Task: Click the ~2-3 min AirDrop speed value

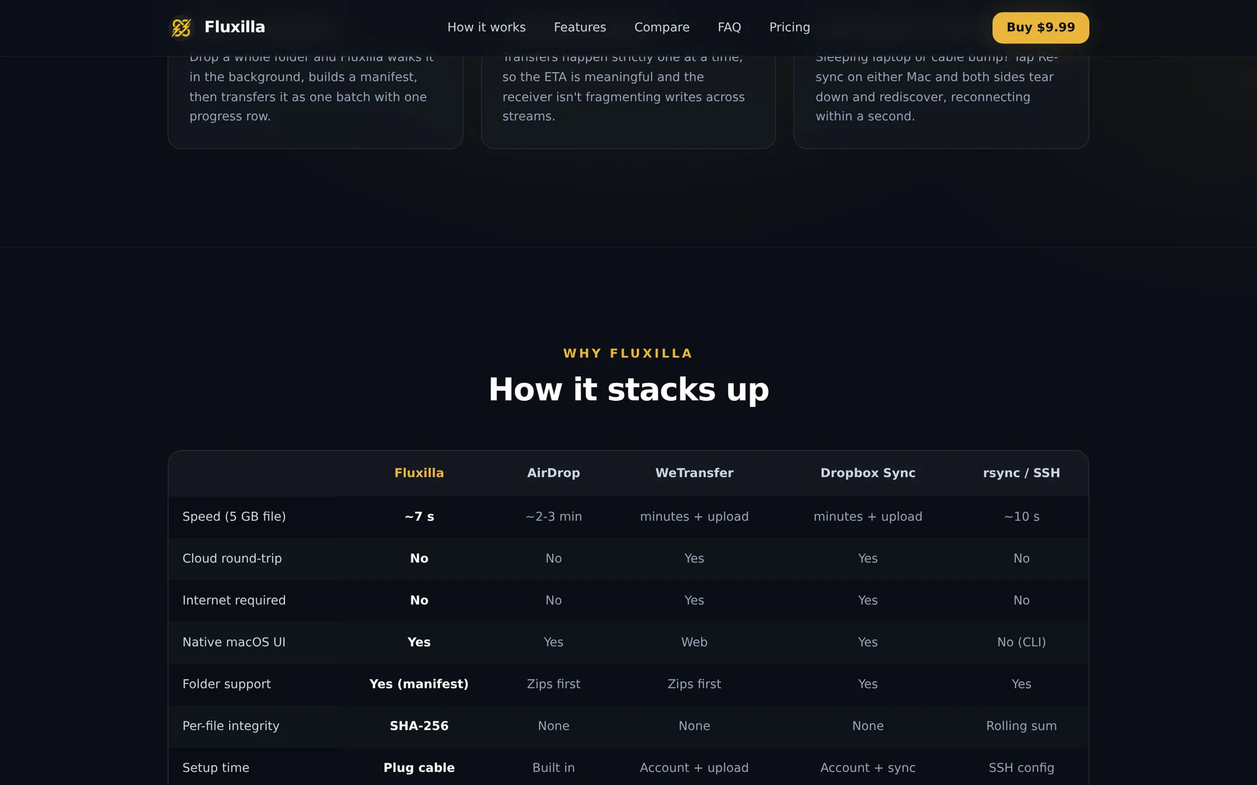Action: click(x=553, y=517)
